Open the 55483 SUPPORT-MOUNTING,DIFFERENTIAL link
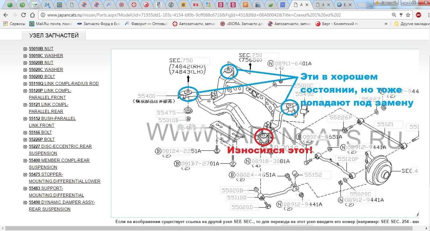The width and height of the screenshot is (430, 231). click(x=56, y=192)
